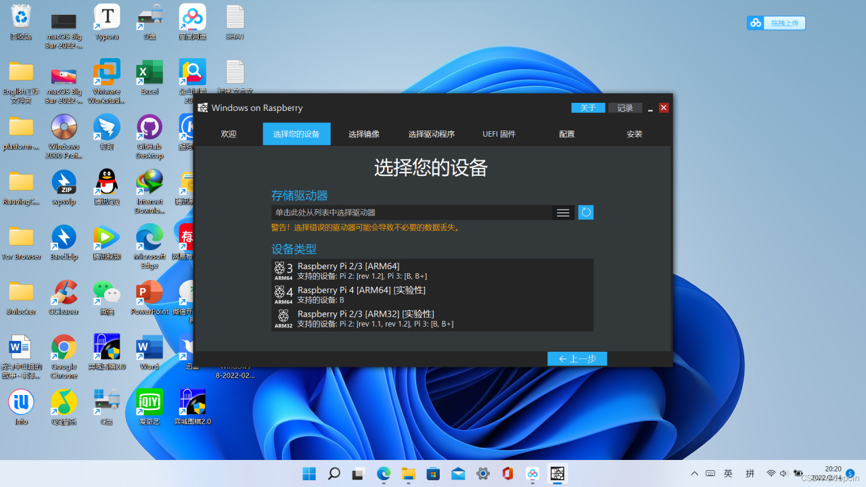Select the 腾讯视频 desktop shortcut

[107, 242]
